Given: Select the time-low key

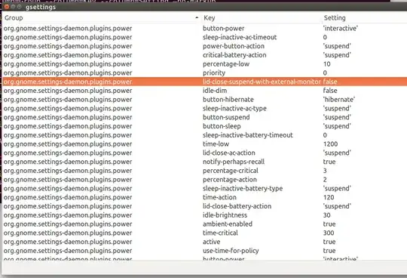Looking at the screenshot, I should pos(216,144).
